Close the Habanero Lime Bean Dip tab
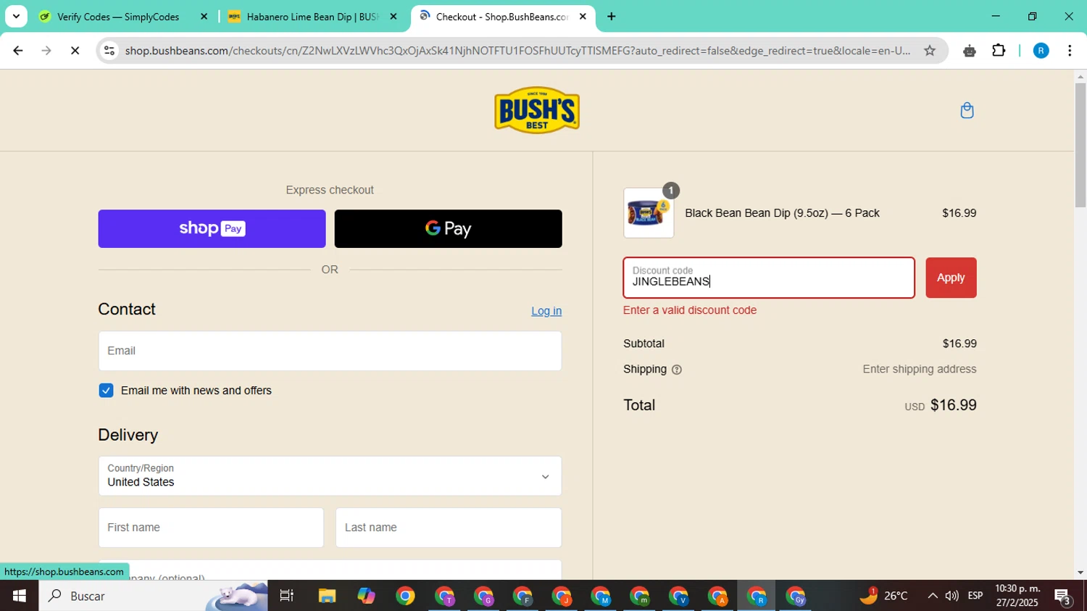Viewport: 1087px width, 611px height. [x=393, y=17]
